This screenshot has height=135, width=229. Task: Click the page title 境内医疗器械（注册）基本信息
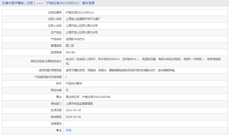(50, 3)
